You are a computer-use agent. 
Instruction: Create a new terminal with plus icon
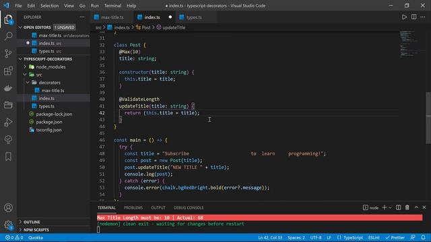click(385, 208)
